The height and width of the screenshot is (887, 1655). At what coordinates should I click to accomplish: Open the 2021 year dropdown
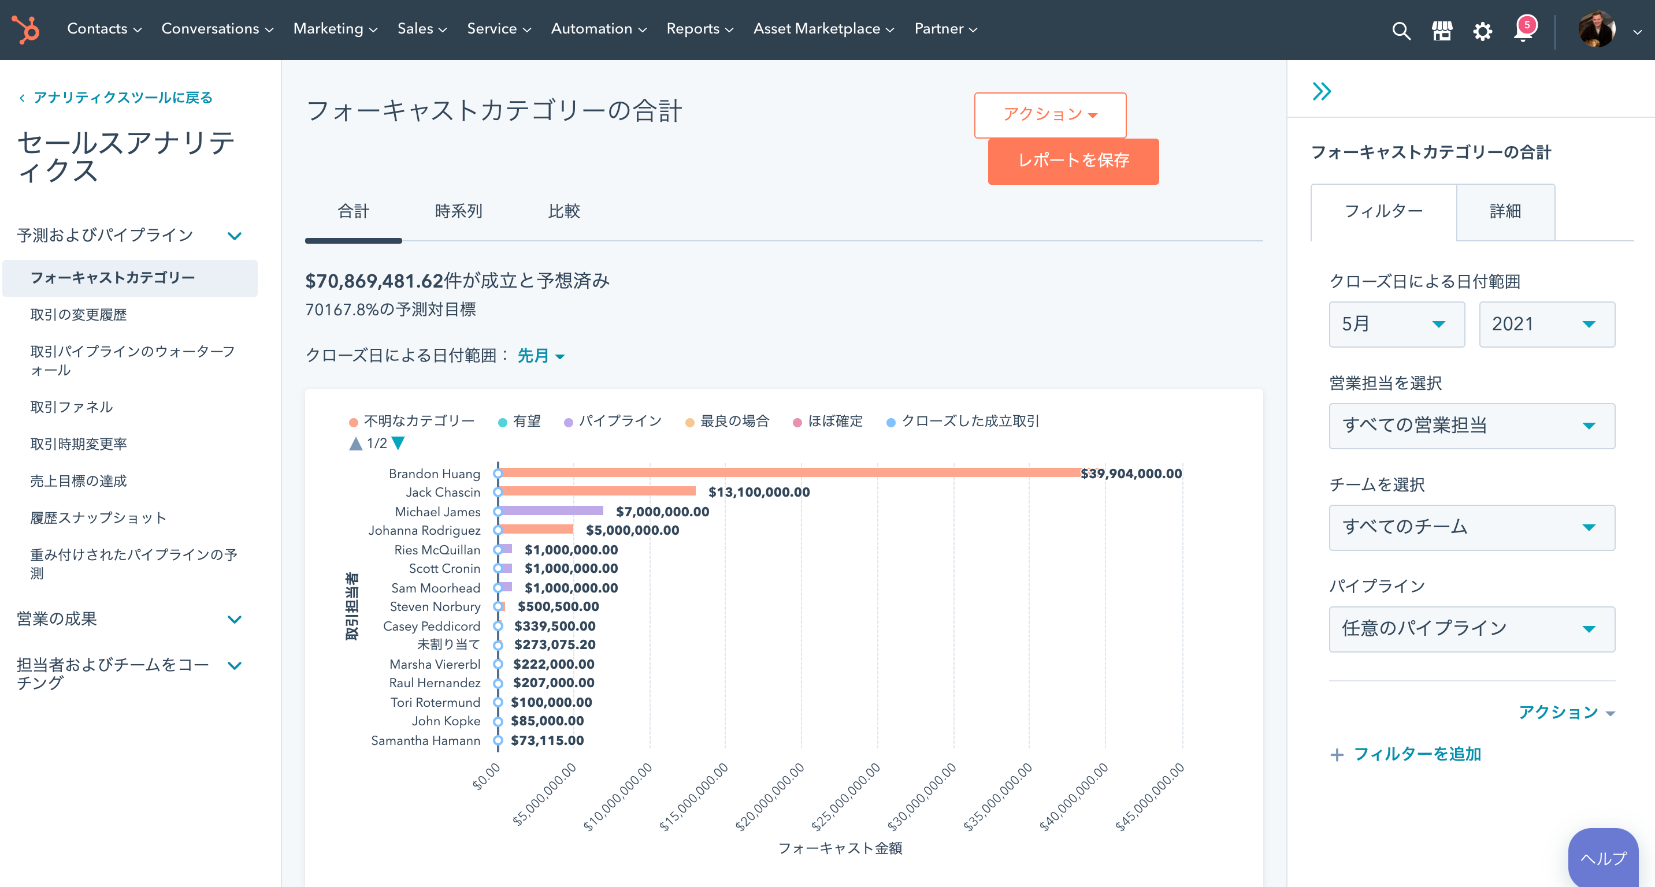[1546, 324]
